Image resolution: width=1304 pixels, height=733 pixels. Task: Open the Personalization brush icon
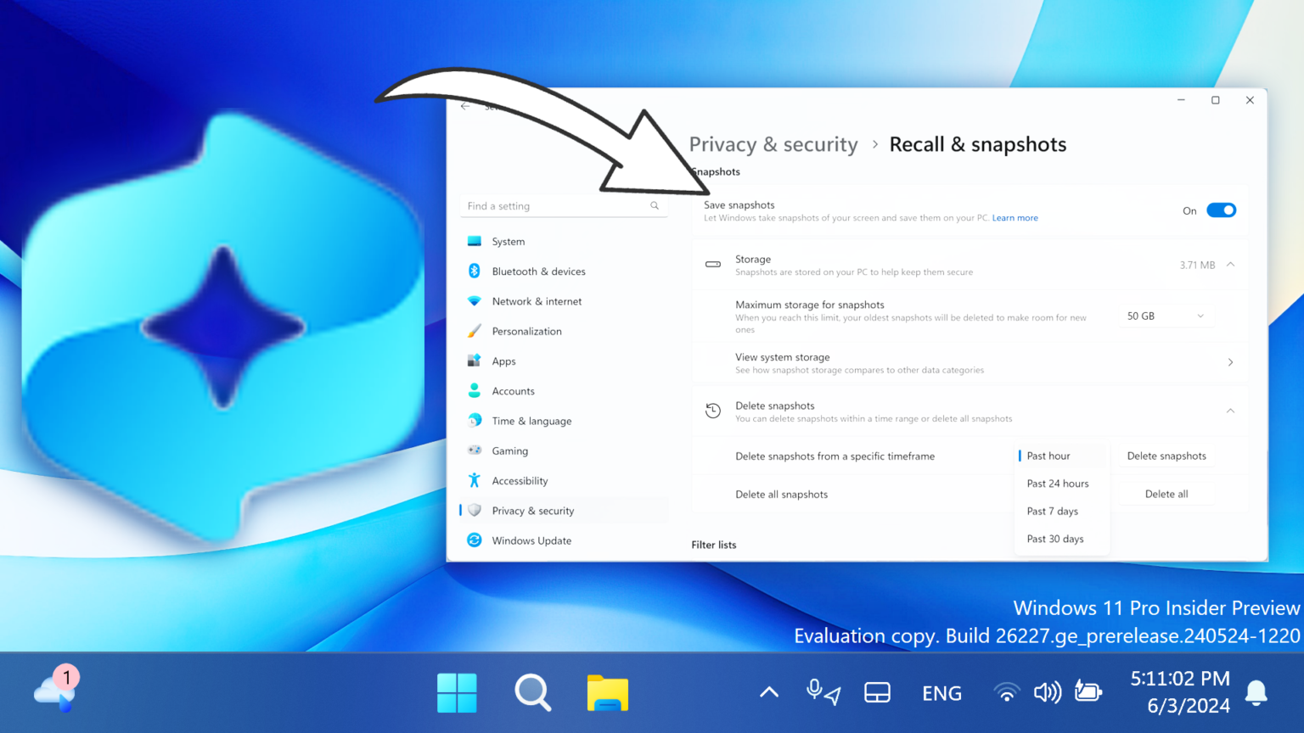(475, 331)
